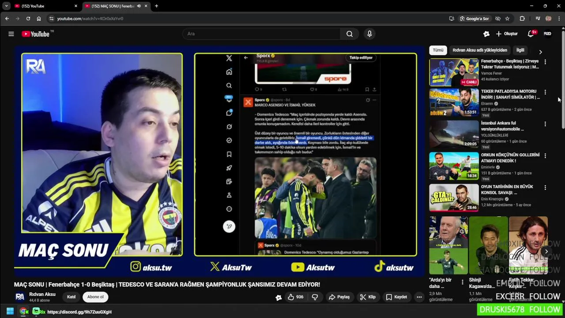This screenshot has width=565, height=318.
Task: Open the Shinji Kagawa Shorts thumbnail
Action: pyautogui.click(x=488, y=246)
